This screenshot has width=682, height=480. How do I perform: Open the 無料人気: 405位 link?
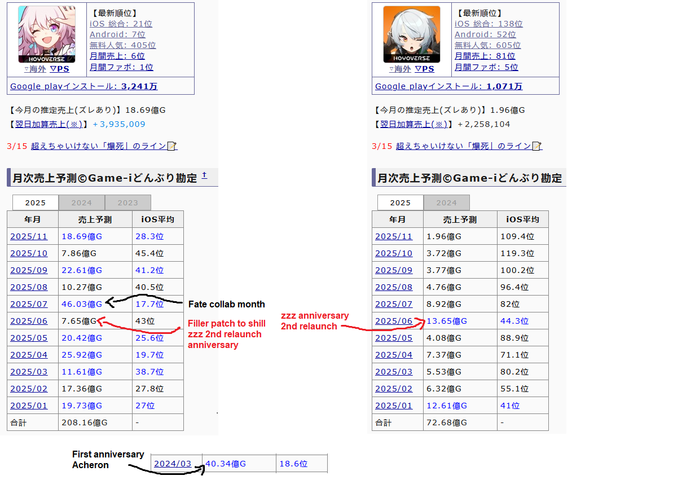coord(122,45)
